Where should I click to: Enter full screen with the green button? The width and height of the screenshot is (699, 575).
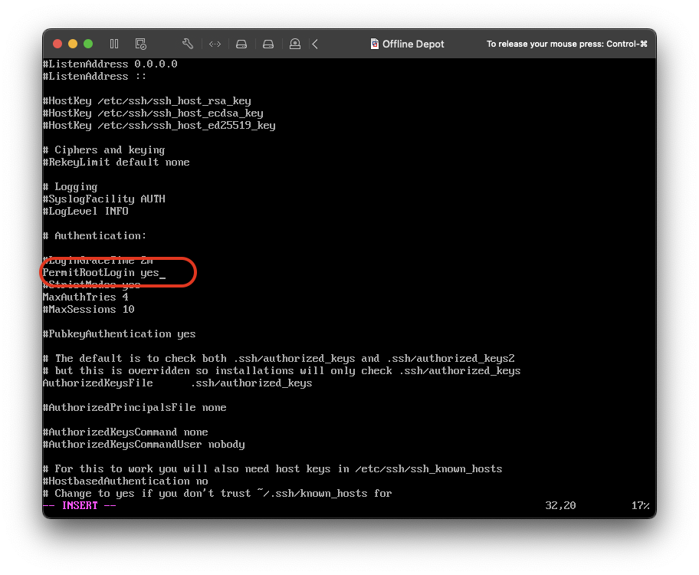click(x=88, y=44)
